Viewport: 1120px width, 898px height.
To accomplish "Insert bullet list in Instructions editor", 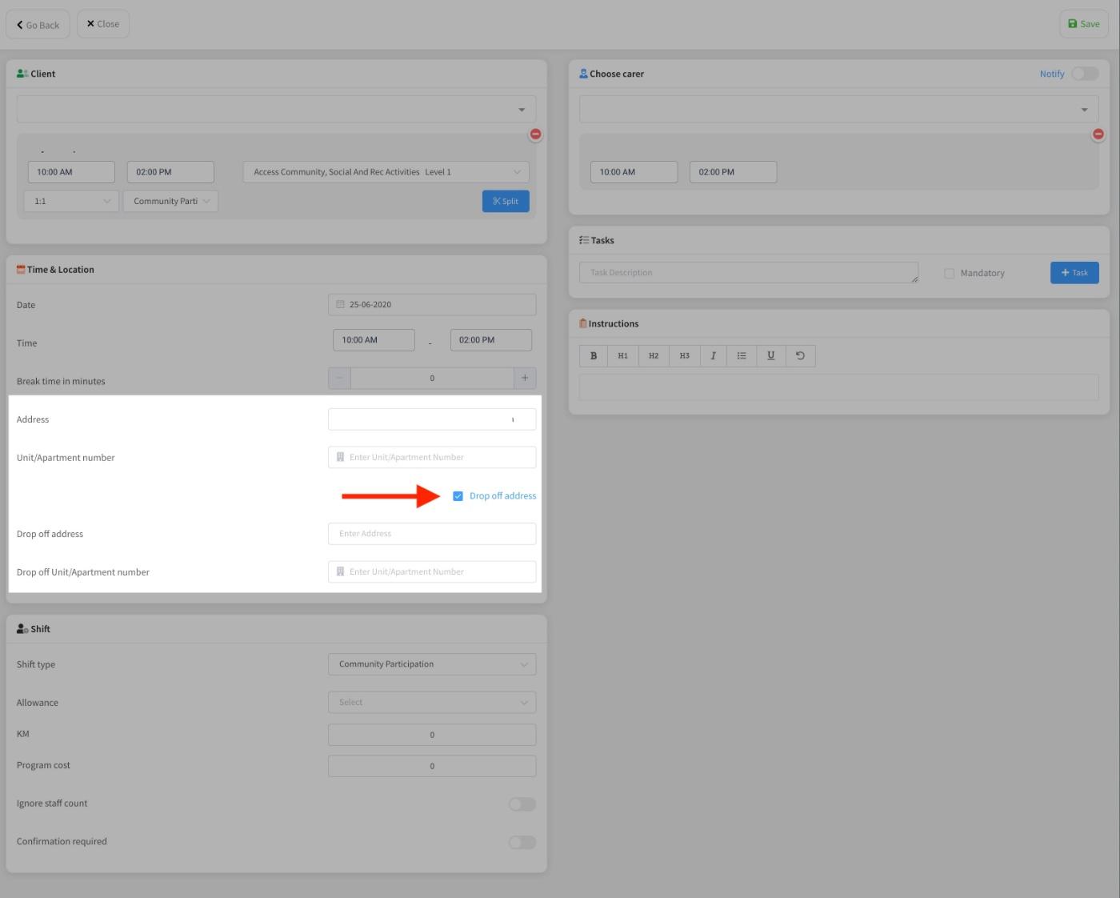I will tap(742, 356).
